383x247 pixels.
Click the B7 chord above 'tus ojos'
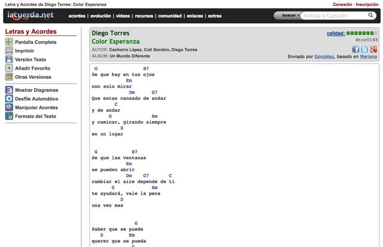(146, 69)
